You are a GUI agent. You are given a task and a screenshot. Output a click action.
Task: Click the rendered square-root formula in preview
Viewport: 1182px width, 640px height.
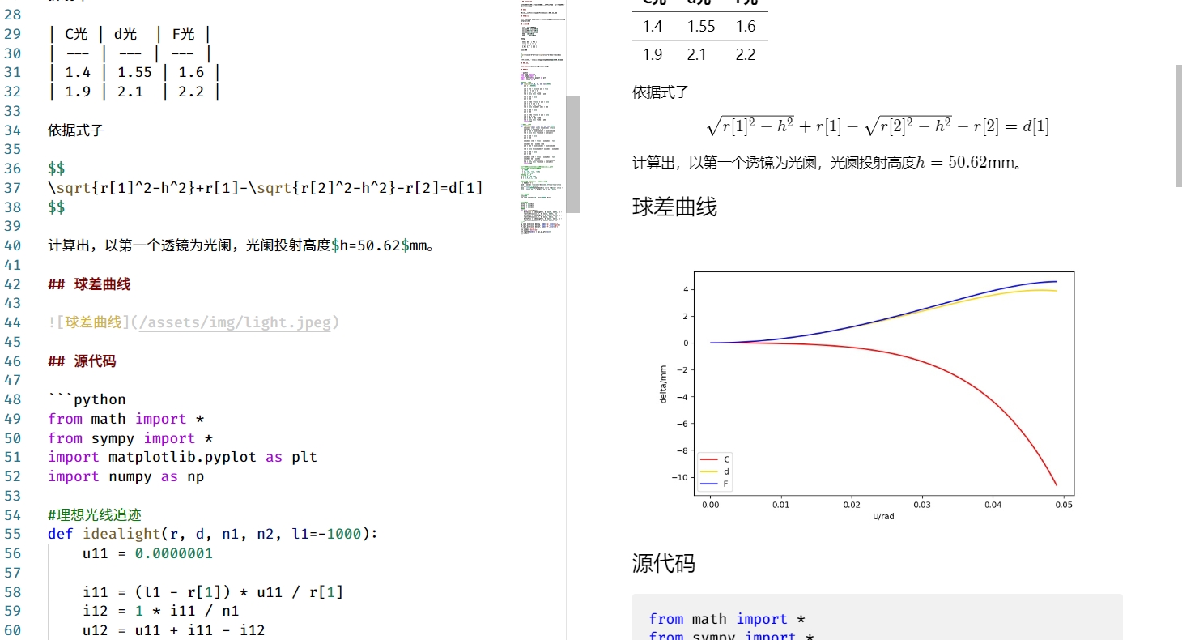click(878, 126)
